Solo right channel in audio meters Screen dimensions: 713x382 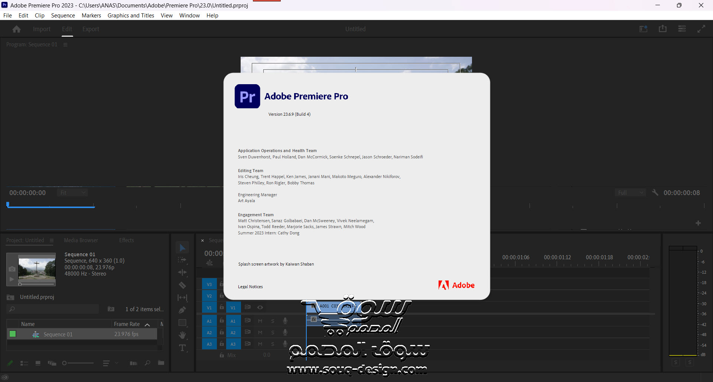(x=690, y=362)
